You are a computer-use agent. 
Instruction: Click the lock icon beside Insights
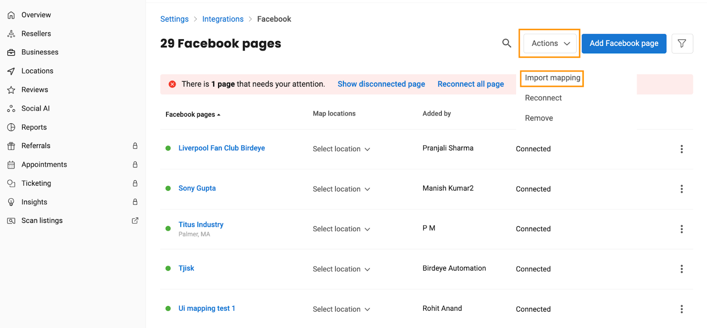tap(135, 202)
